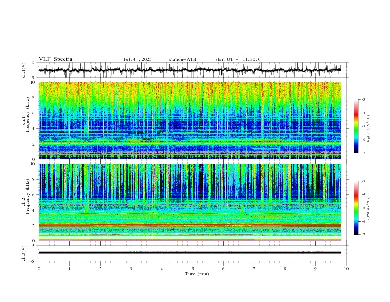Click the "Time (min)" axis title

pos(197,274)
